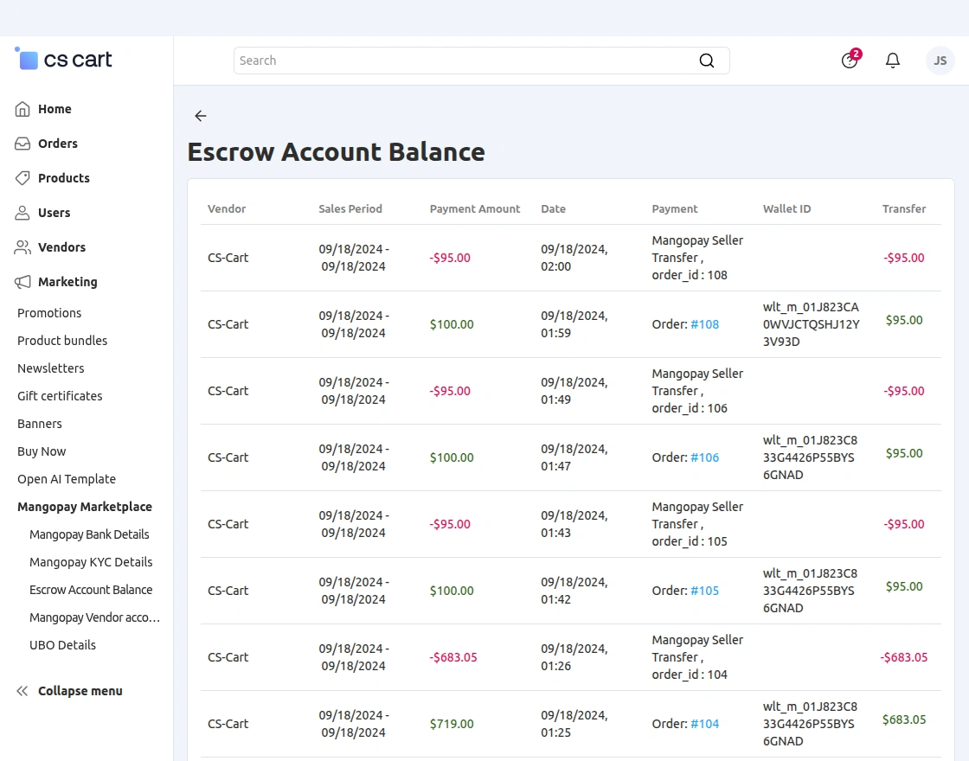
Task: Click the Payment Amount column header
Action: click(x=475, y=209)
